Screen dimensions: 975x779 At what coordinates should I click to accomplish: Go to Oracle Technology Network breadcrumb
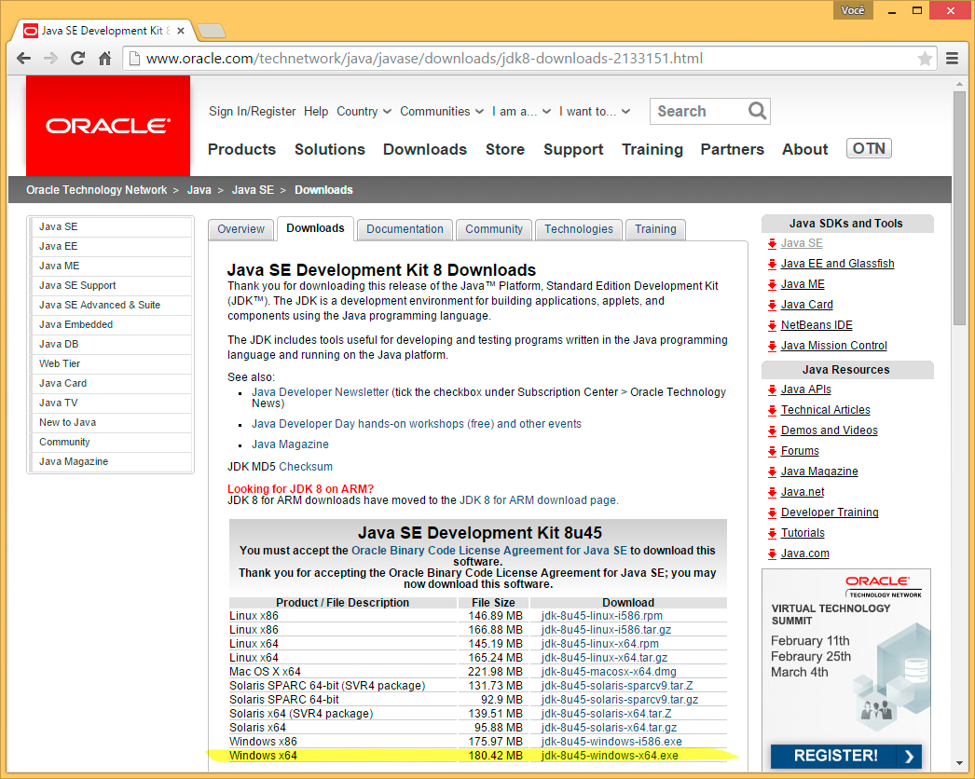(x=96, y=189)
